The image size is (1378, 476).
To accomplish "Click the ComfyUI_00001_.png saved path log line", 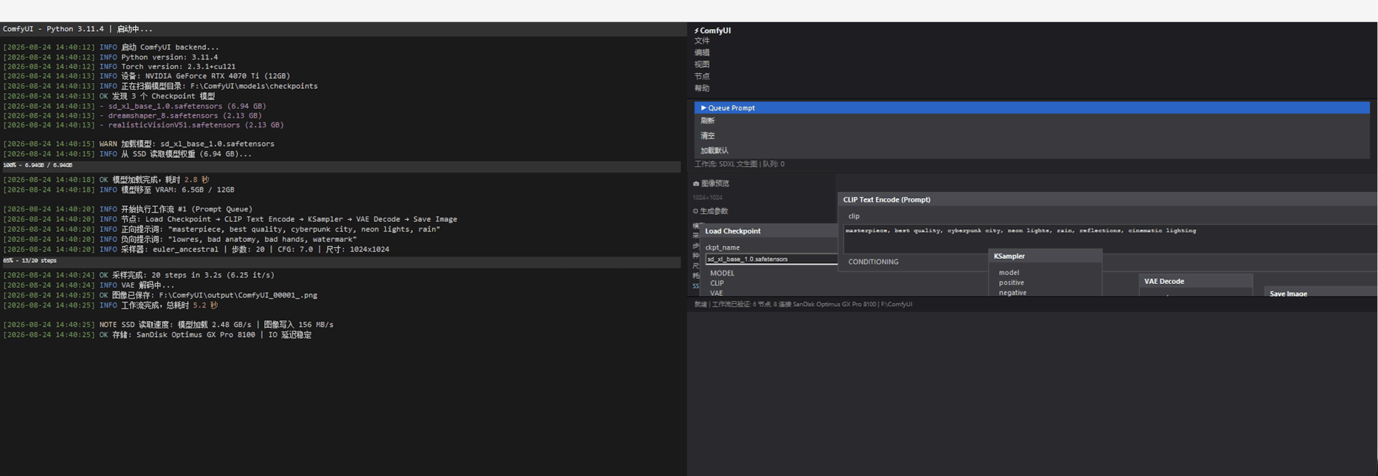I will [x=160, y=295].
